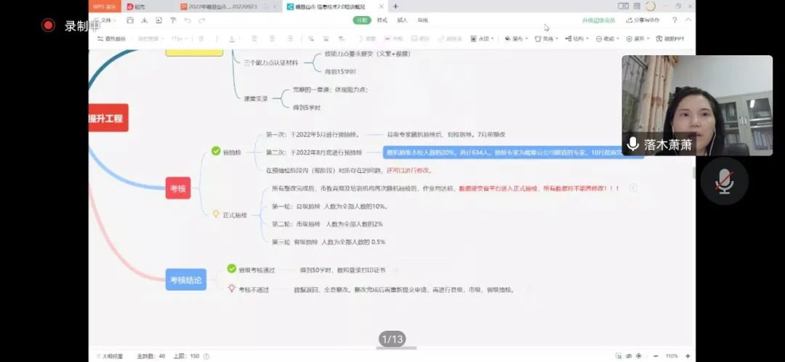785x362 pixels.
Task: Open the 结构 structure dropdown
Action: (577, 39)
